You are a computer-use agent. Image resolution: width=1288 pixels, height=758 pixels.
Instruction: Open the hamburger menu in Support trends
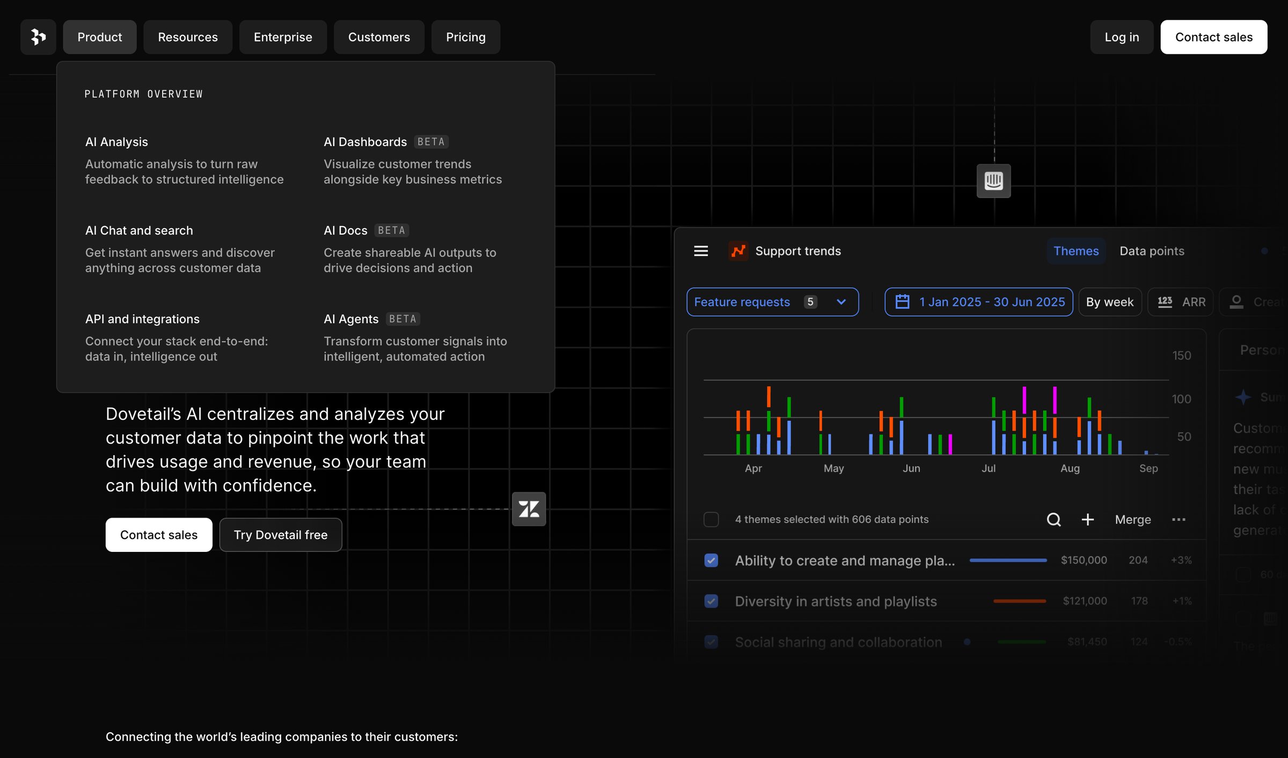coord(701,251)
